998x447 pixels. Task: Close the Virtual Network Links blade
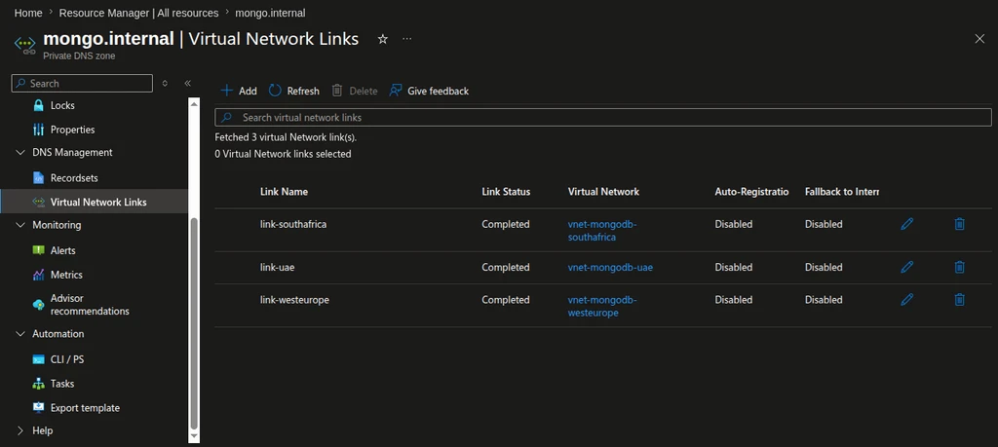tap(979, 39)
